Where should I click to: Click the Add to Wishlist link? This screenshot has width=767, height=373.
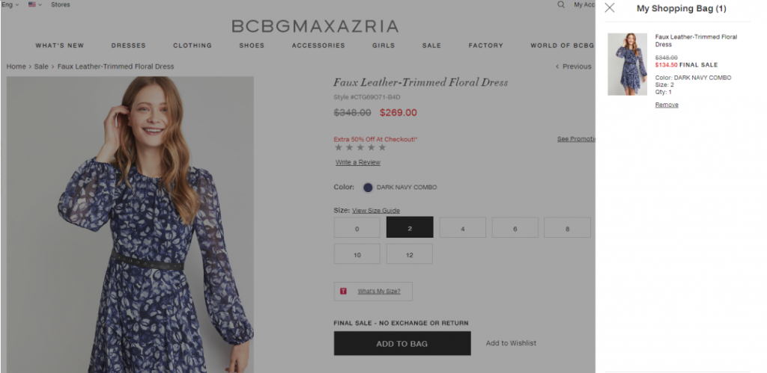point(511,343)
